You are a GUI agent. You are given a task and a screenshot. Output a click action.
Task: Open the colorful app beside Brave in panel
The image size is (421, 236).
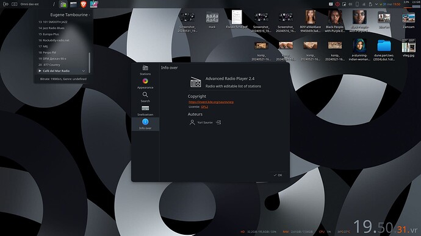[94, 4]
